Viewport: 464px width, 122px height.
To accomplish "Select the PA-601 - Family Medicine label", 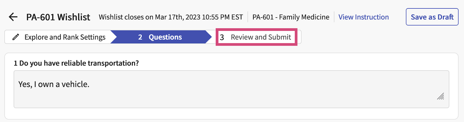I will (291, 17).
